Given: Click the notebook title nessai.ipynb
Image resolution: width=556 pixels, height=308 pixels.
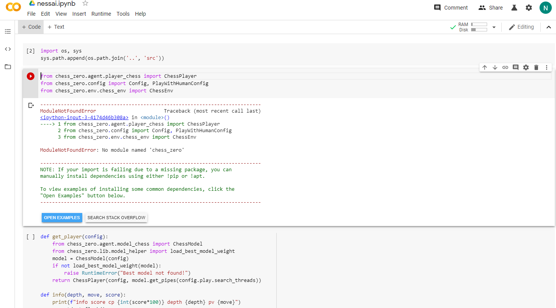Looking at the screenshot, I should (x=56, y=3).
